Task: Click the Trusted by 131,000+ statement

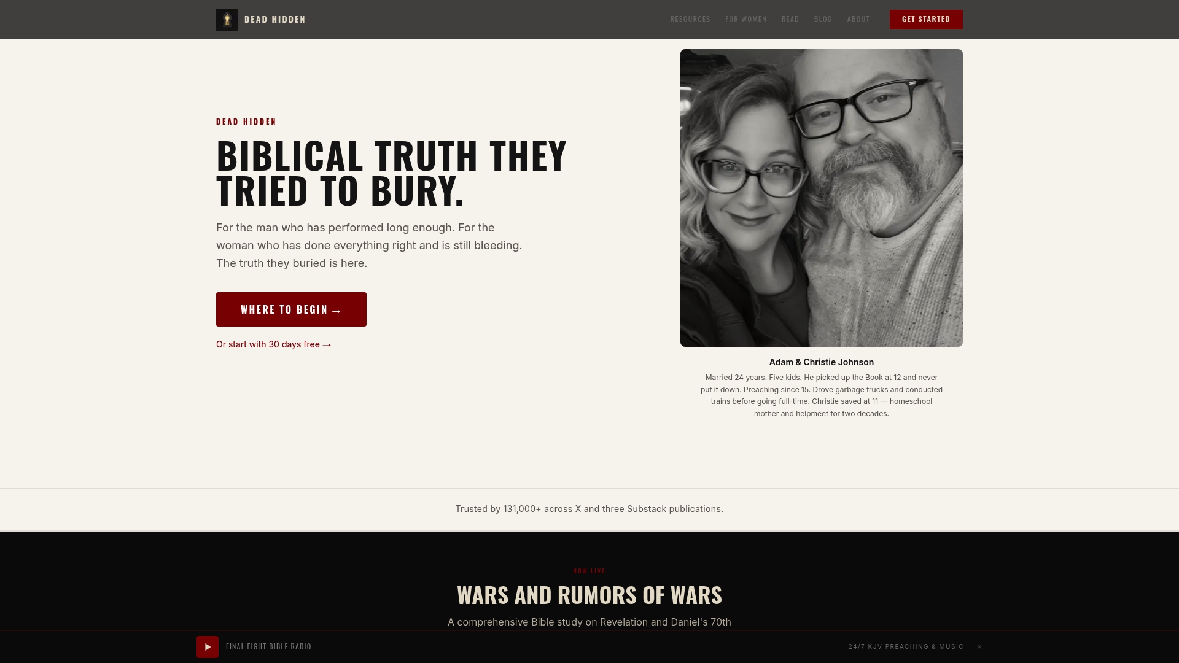Action: point(589,509)
